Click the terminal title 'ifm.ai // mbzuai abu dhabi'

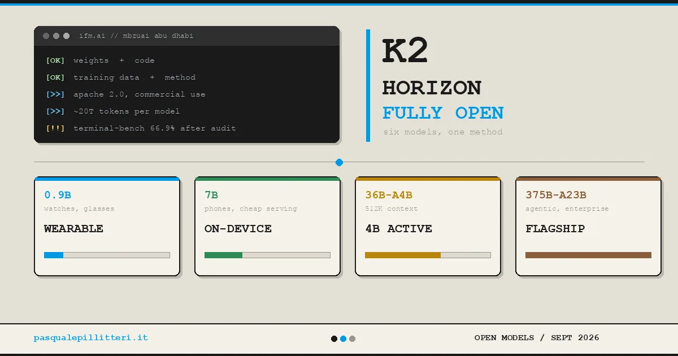click(x=136, y=36)
